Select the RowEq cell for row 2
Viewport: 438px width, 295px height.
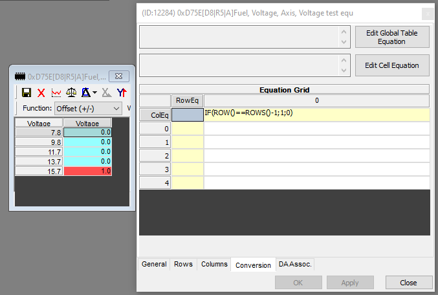(x=188, y=155)
